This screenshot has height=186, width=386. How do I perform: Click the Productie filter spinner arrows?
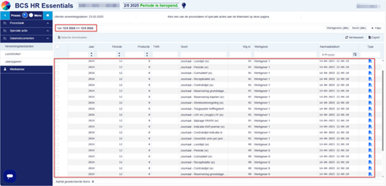[147, 54]
